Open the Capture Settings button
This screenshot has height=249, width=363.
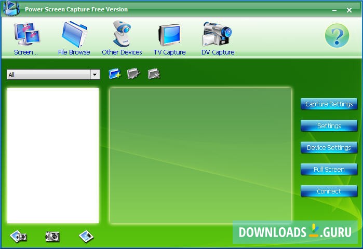(x=329, y=104)
